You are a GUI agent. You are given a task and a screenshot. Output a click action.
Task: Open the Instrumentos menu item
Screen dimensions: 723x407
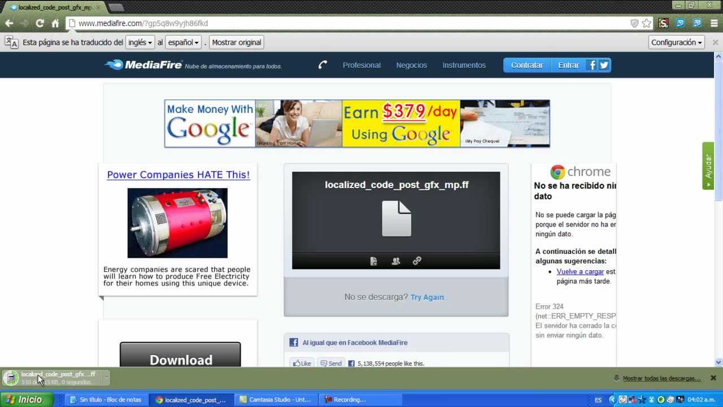[464, 65]
